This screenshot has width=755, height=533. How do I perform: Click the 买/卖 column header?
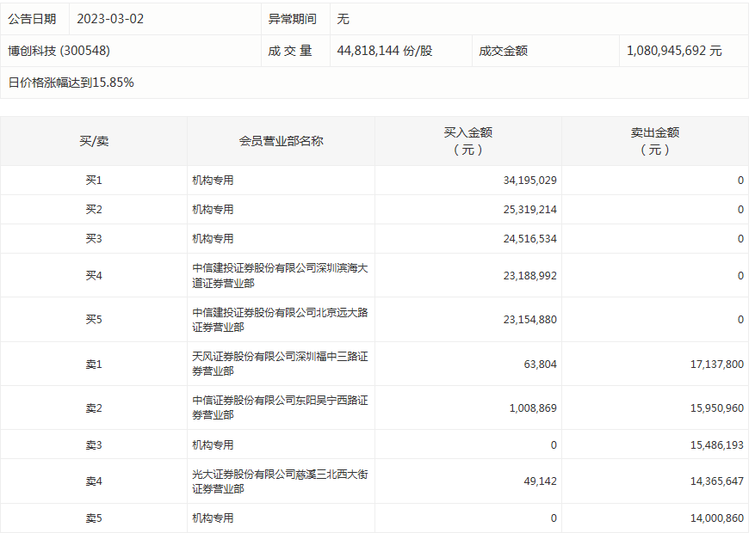94,141
